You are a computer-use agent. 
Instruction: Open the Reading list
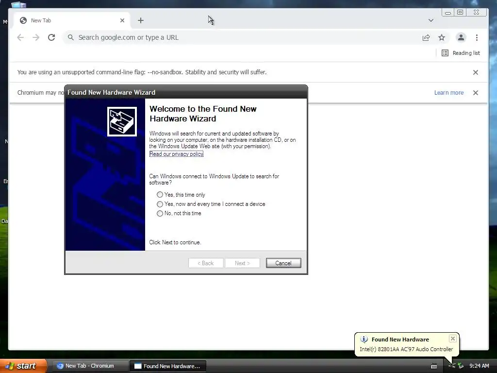point(461,53)
